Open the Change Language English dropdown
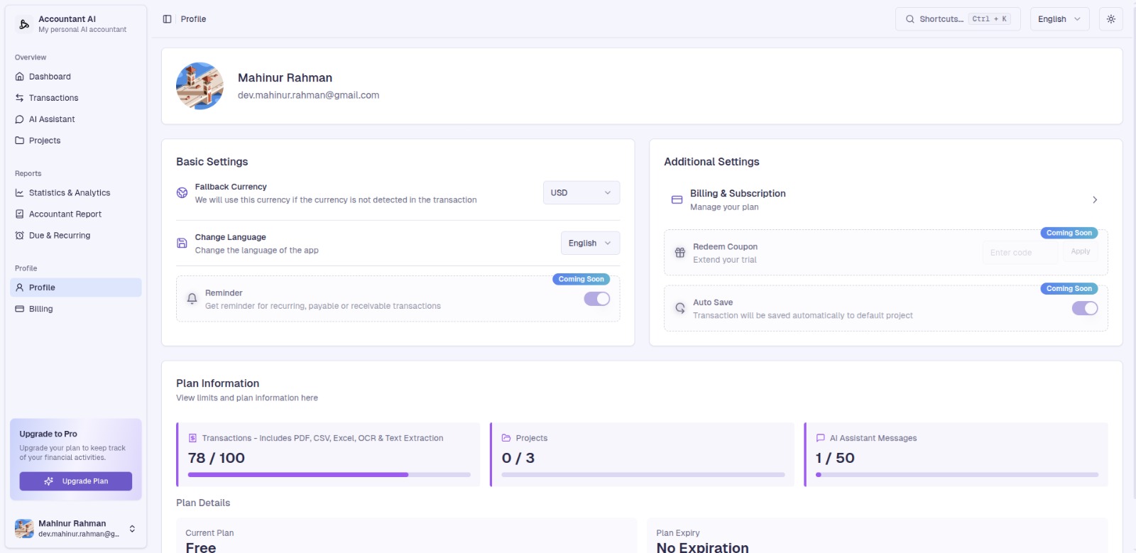This screenshot has height=553, width=1136. coord(590,243)
